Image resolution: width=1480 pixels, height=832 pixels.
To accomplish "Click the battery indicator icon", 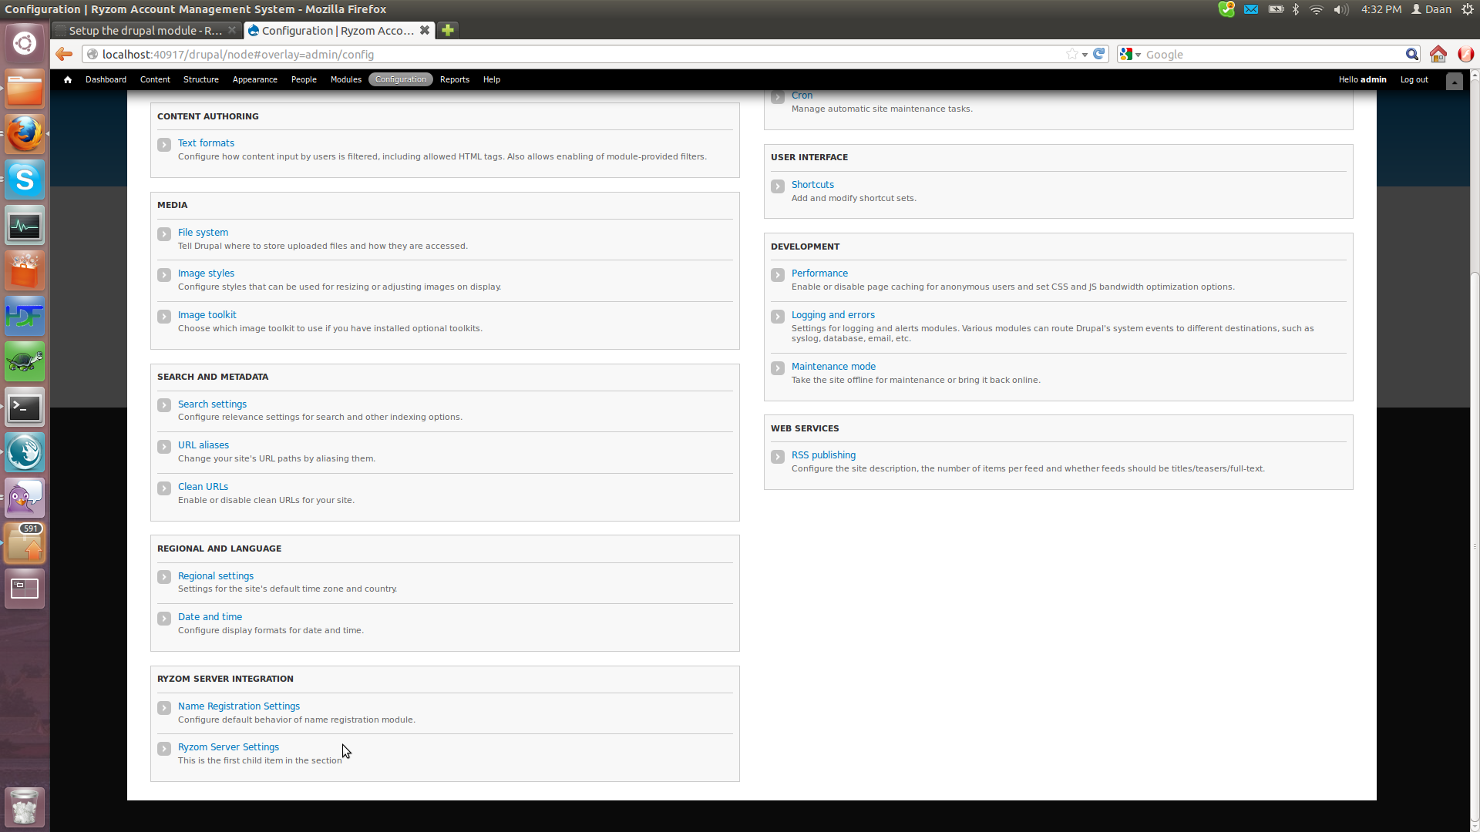I will (x=1276, y=9).
